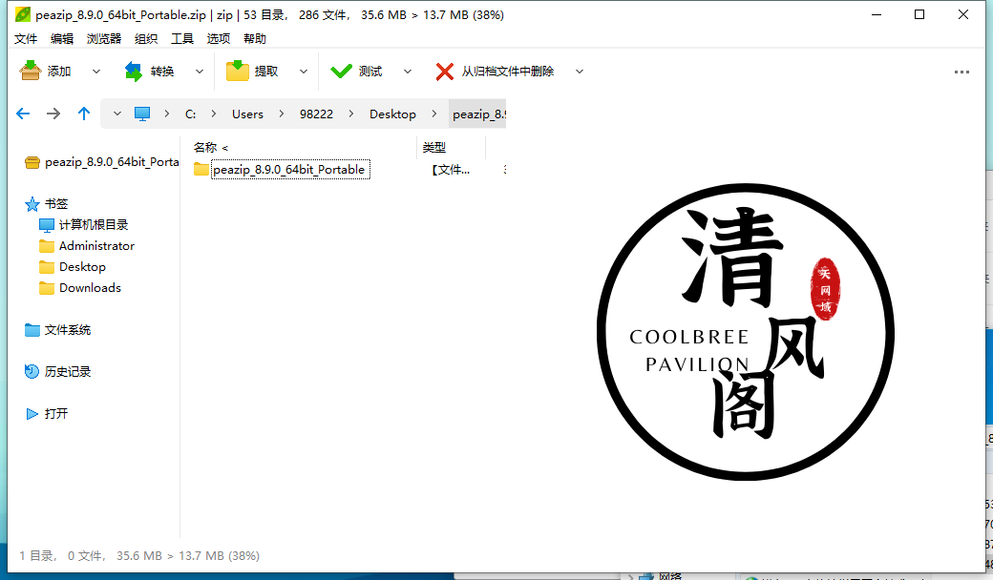This screenshot has width=993, height=580.
Task: Click the C: breadcrumb segment
Action: pos(191,114)
